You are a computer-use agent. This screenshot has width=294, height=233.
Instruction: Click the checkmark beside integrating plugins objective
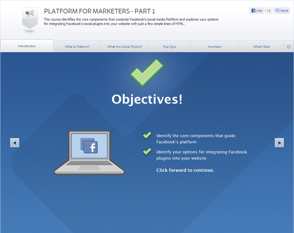(147, 151)
